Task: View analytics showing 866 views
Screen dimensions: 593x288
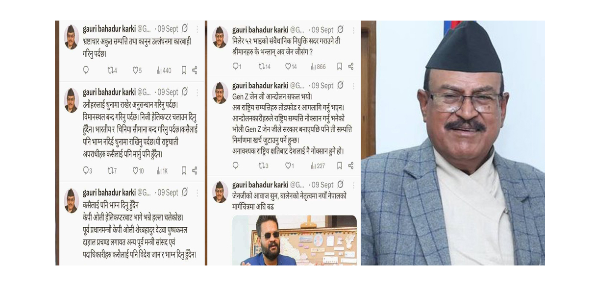Action: [x=318, y=66]
